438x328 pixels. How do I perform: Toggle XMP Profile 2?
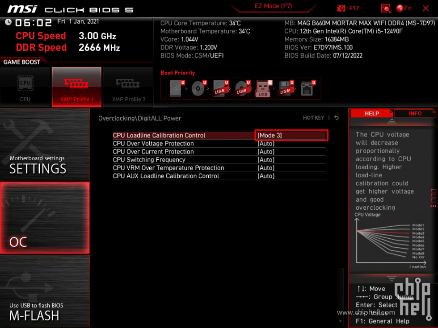tap(128, 87)
